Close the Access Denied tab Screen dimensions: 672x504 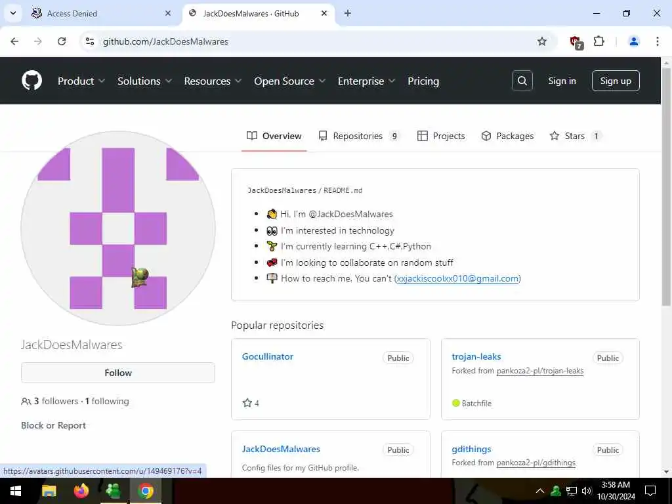click(x=168, y=13)
